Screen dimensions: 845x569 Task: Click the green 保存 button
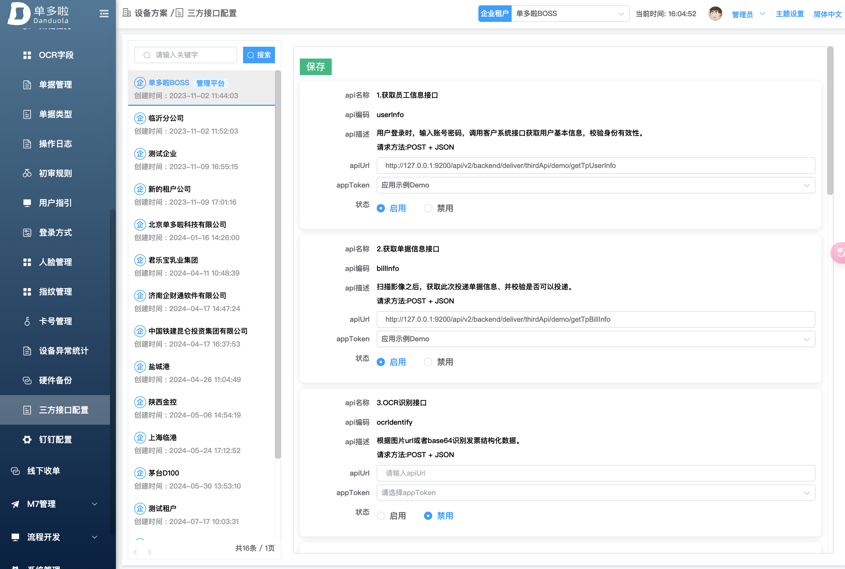[315, 67]
